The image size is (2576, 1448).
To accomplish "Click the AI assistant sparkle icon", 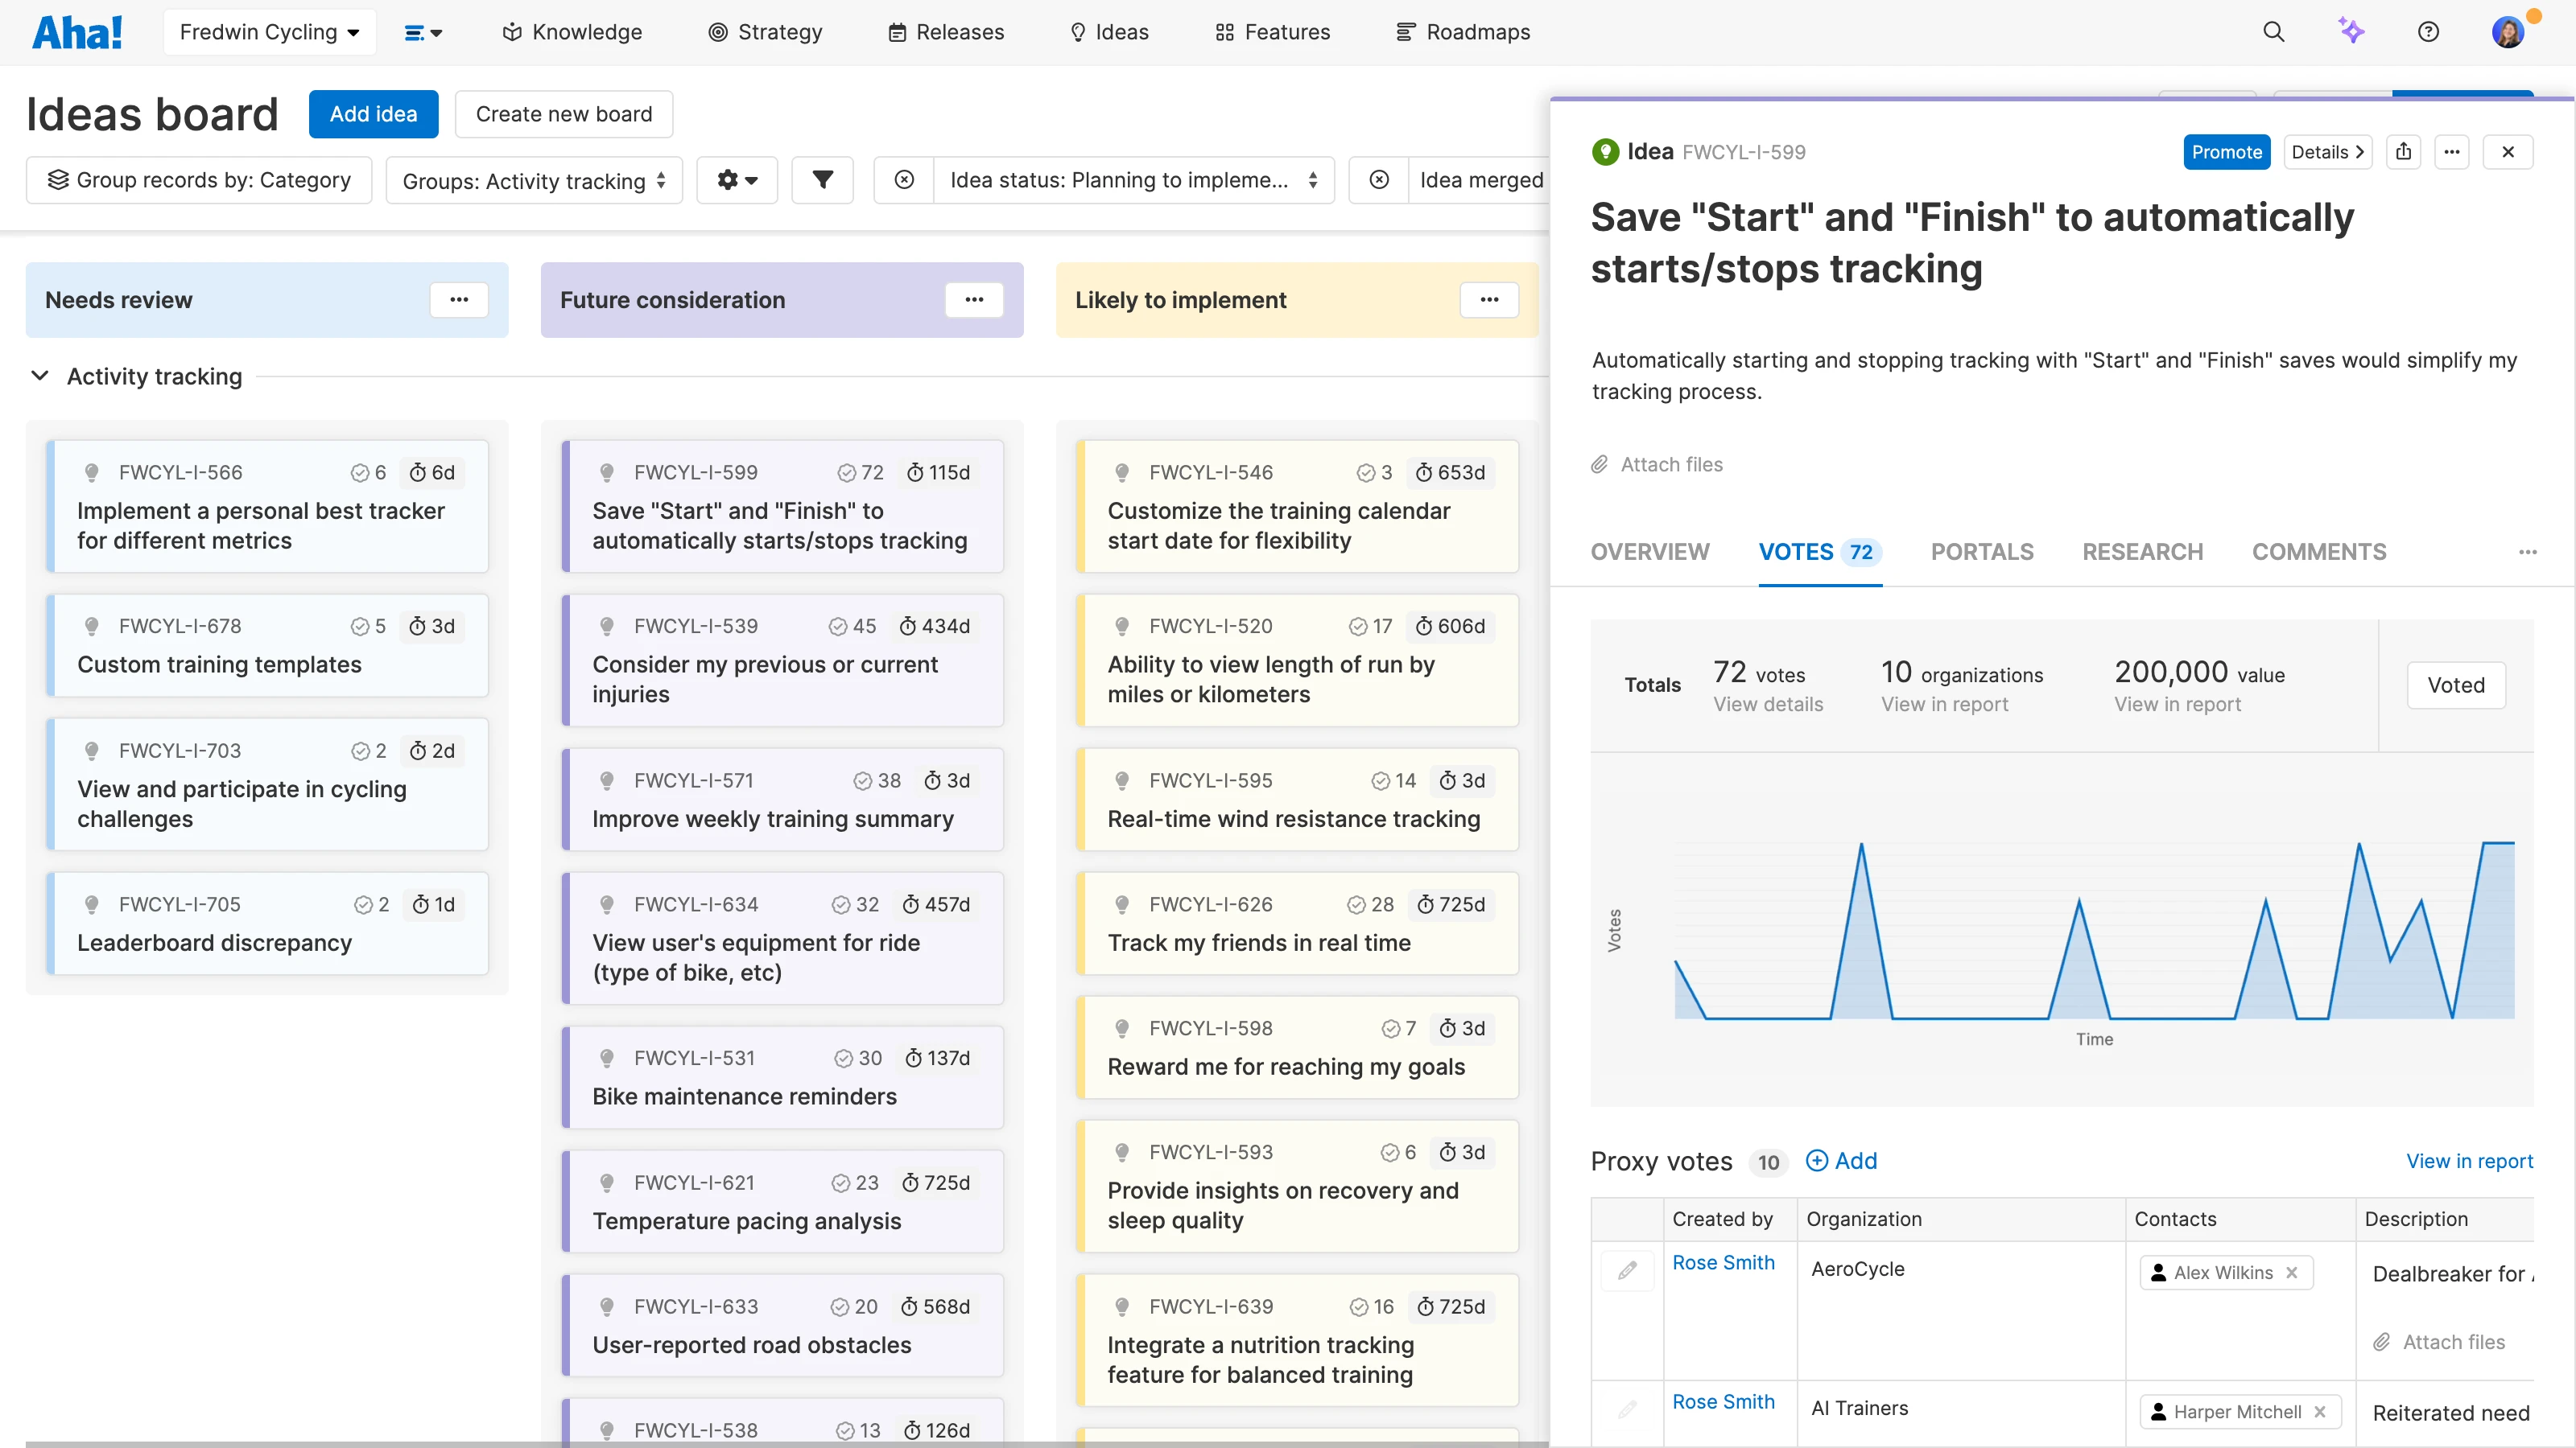I will (2351, 32).
